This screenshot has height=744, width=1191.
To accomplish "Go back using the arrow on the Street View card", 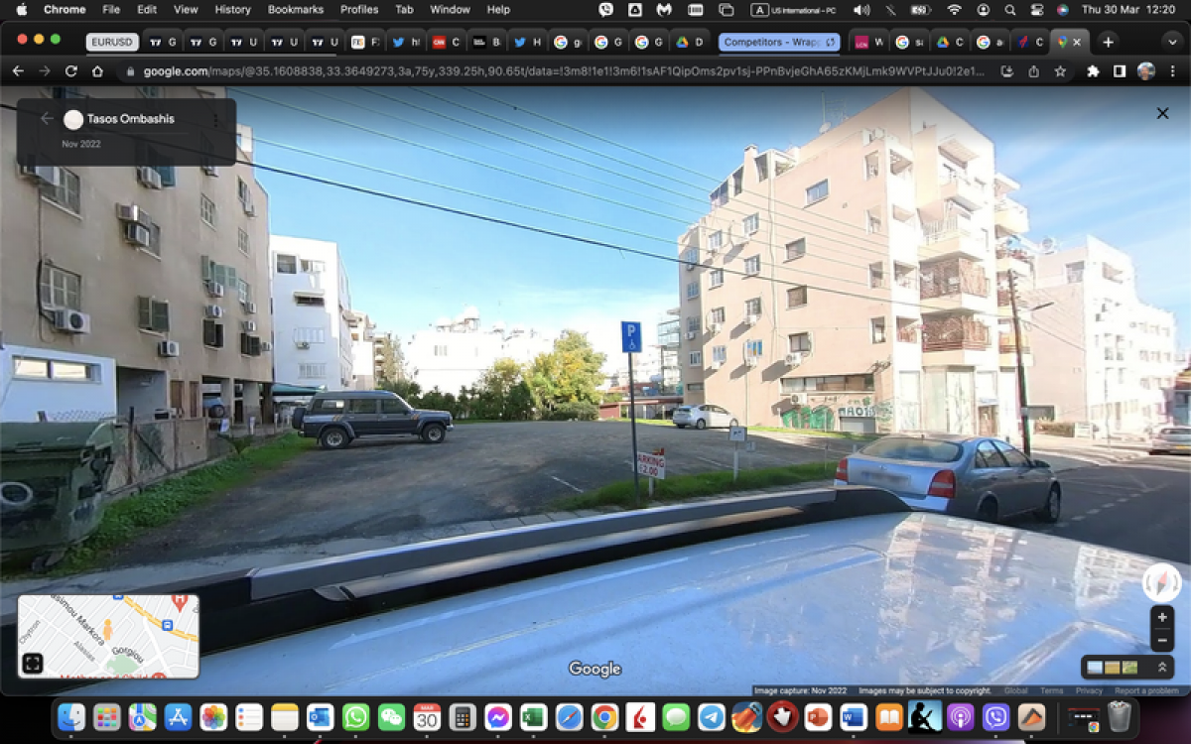I will click(47, 118).
